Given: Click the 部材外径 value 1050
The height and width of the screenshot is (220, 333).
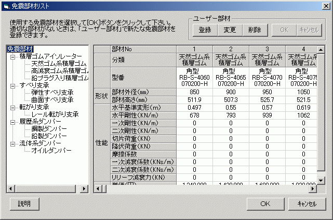Looking at the screenshot, I should [301, 92].
